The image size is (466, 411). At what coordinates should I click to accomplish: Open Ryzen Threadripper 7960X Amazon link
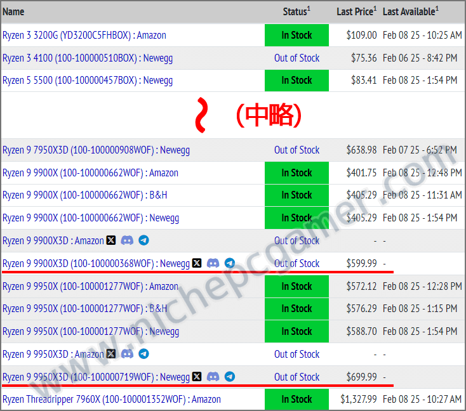point(112,400)
